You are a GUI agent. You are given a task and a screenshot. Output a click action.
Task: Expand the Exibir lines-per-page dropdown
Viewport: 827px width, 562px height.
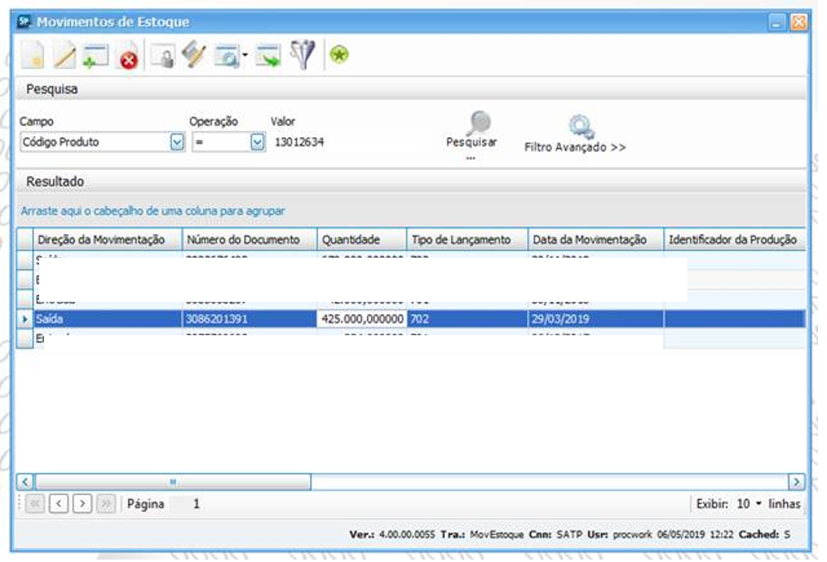pos(757,504)
